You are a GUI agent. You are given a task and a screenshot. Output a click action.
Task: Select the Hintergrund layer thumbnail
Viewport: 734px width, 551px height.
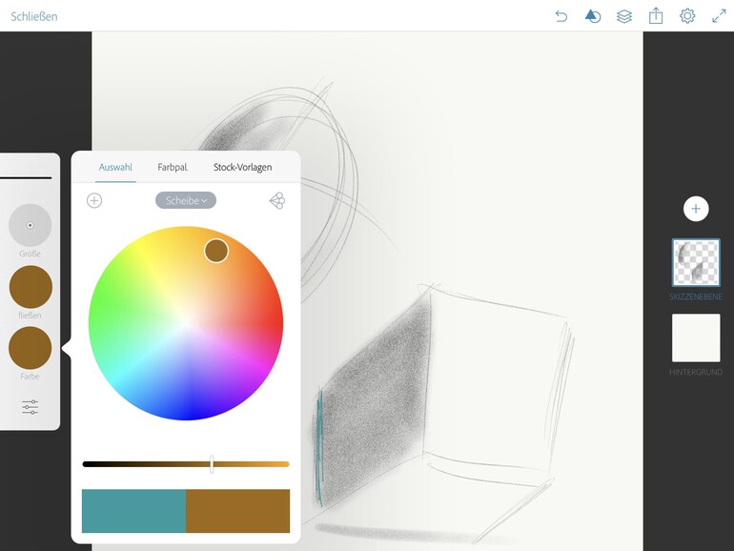696,338
